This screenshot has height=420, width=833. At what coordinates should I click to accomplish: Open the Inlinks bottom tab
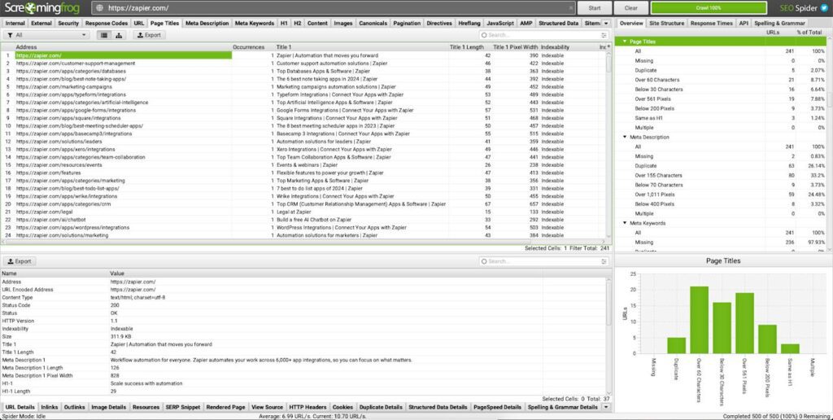pyautogui.click(x=50, y=407)
